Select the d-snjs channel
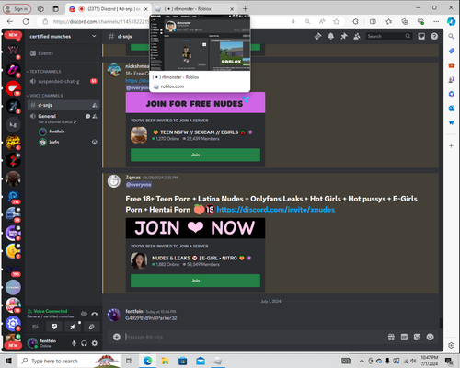The width and height of the screenshot is (460, 368). (63, 105)
